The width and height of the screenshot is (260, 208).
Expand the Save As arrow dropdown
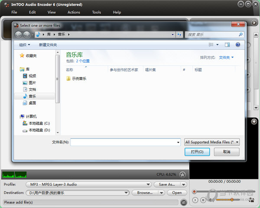[184, 185]
